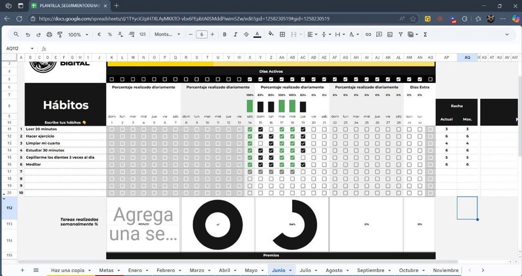Open a new browser tab

(x=116, y=6)
